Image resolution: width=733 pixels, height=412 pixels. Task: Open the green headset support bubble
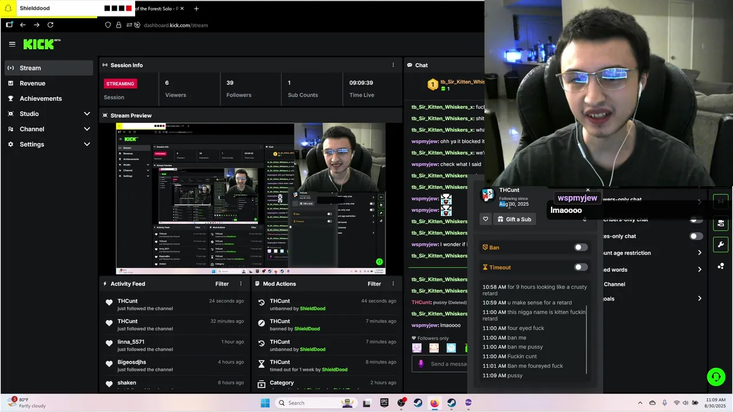coord(716,377)
